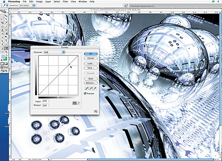222x161 pixels.
Task: Open the Select menu
Action: pos(57,2)
